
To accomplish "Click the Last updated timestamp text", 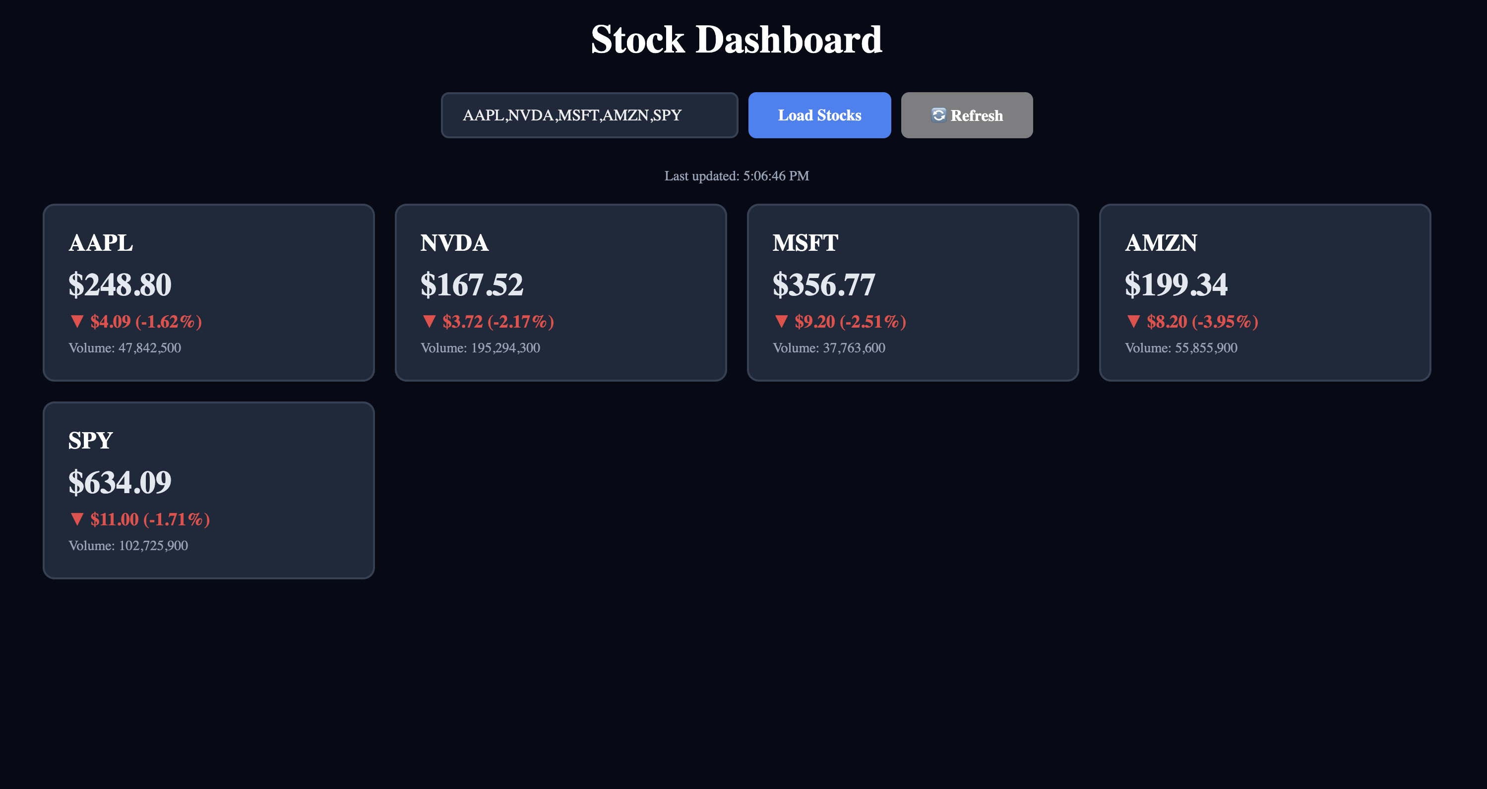I will (737, 176).
